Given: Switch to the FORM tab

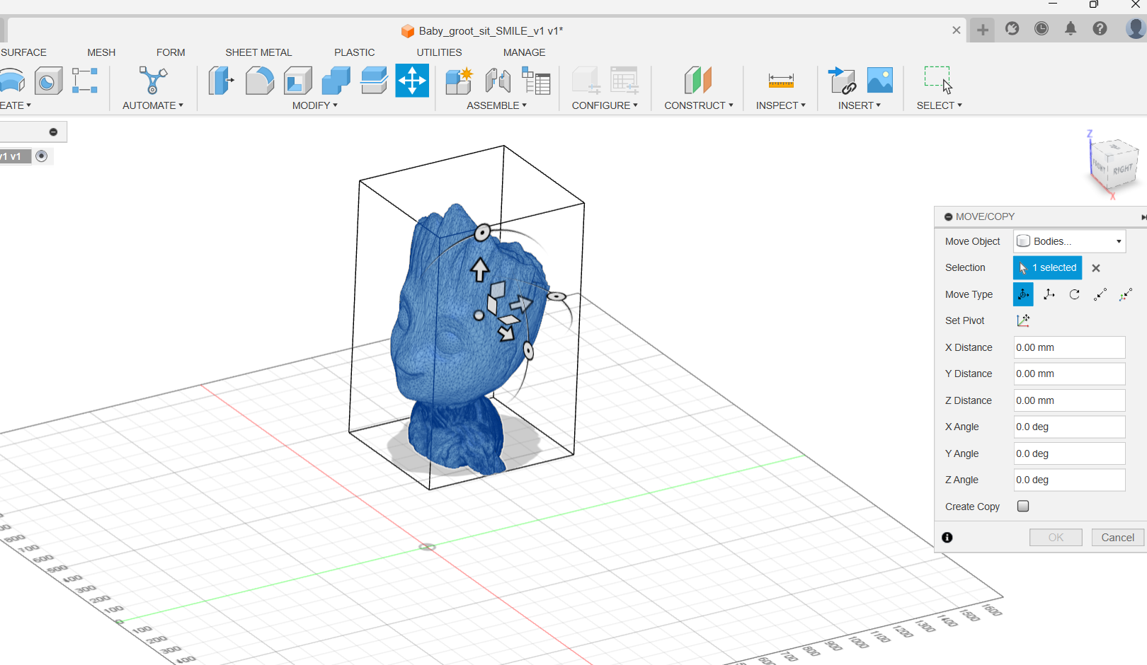Looking at the screenshot, I should coord(171,52).
